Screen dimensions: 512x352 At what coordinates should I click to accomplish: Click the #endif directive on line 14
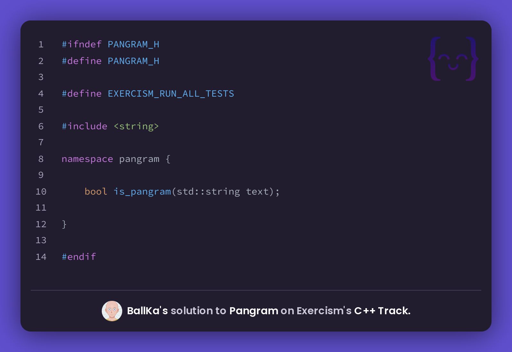[x=79, y=257]
